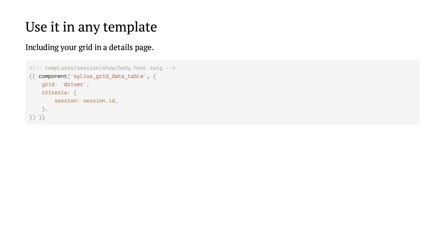Click the "session.id" value in code
Screen dimensions: 445x251
[99, 101]
